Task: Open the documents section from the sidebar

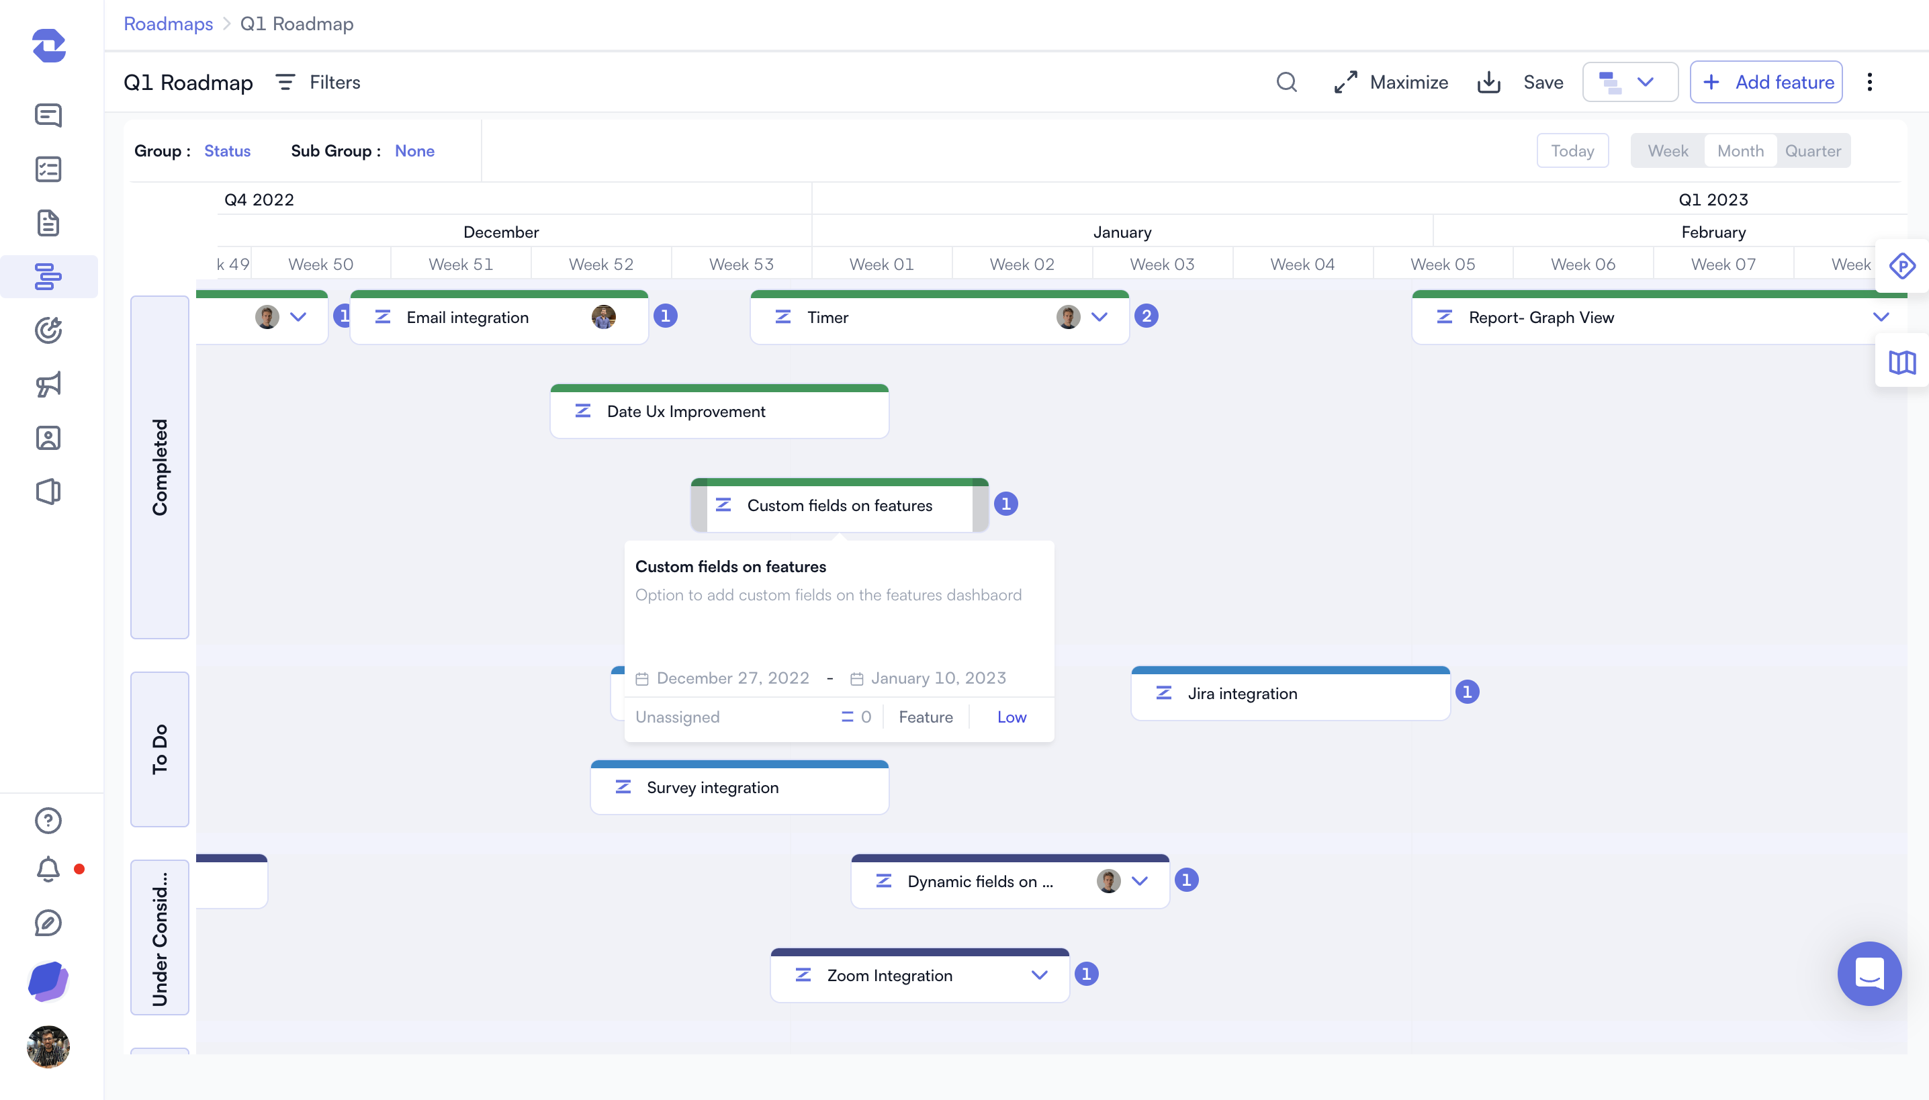Action: tap(49, 223)
